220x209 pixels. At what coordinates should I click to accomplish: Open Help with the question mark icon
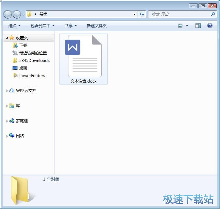tap(210, 26)
